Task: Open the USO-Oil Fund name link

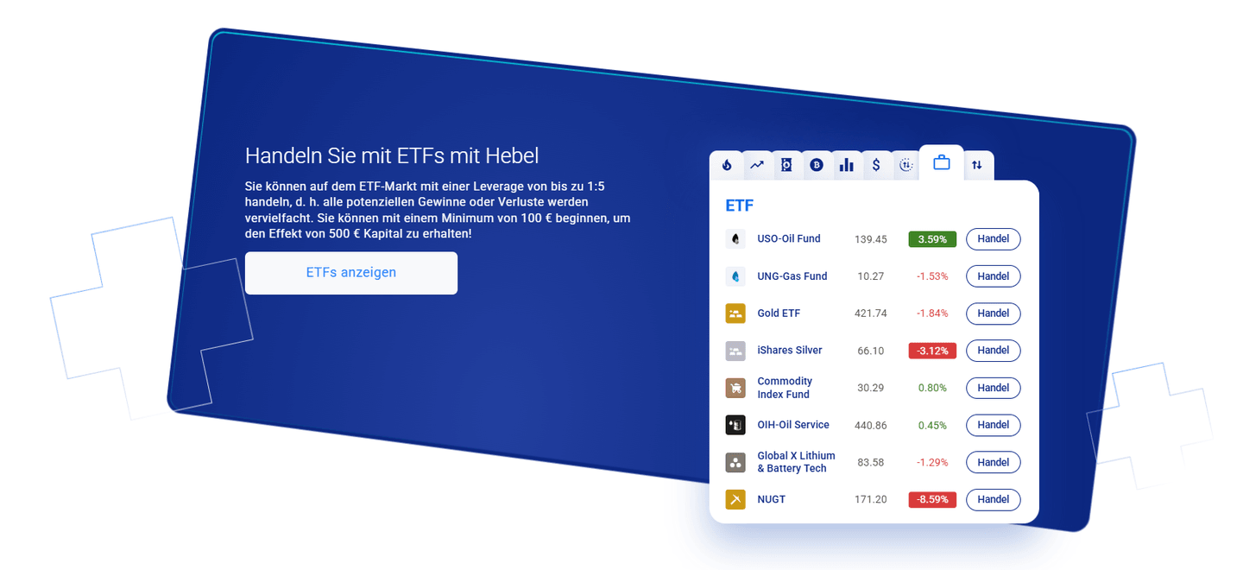Action: (789, 238)
